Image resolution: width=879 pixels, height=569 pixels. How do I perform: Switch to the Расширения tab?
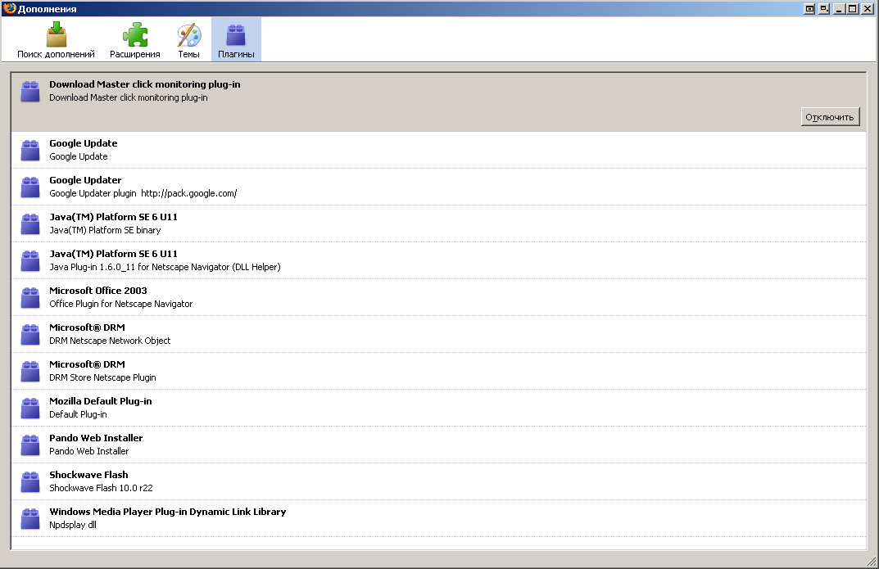tap(134, 40)
